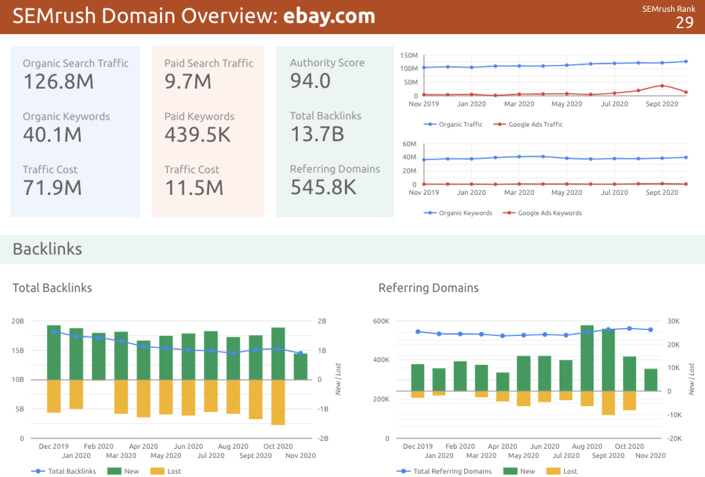Click yellow Lost swatch in Total Backlinks legend
Viewport: 705px width, 477px height.
pos(157,471)
